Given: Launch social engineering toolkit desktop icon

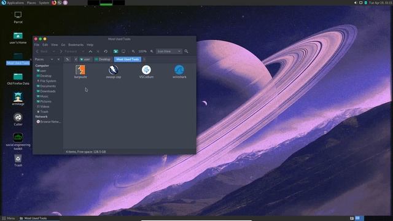Looking at the screenshot, I should (18, 142).
